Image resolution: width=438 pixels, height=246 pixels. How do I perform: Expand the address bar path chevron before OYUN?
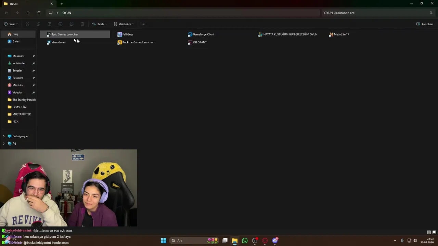pos(57,13)
